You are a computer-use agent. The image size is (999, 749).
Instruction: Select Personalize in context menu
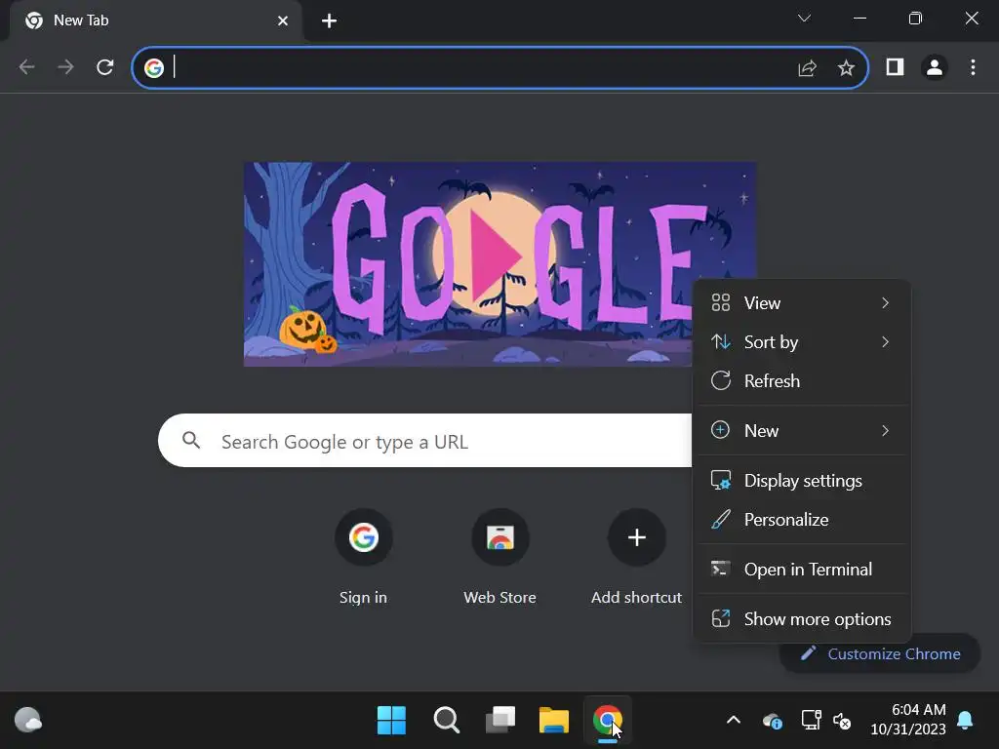802,519
